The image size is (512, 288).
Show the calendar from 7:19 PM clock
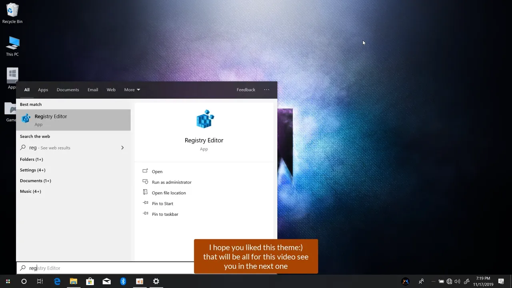[x=483, y=282]
